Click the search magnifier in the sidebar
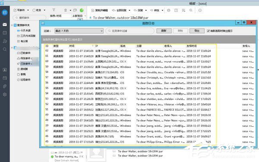 click(5, 49)
